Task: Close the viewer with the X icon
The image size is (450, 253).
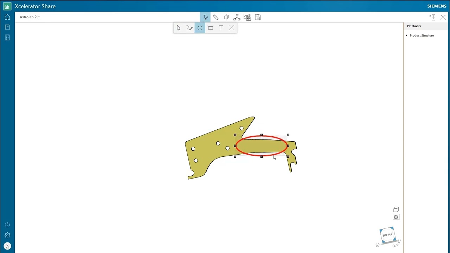Action: pos(443,17)
